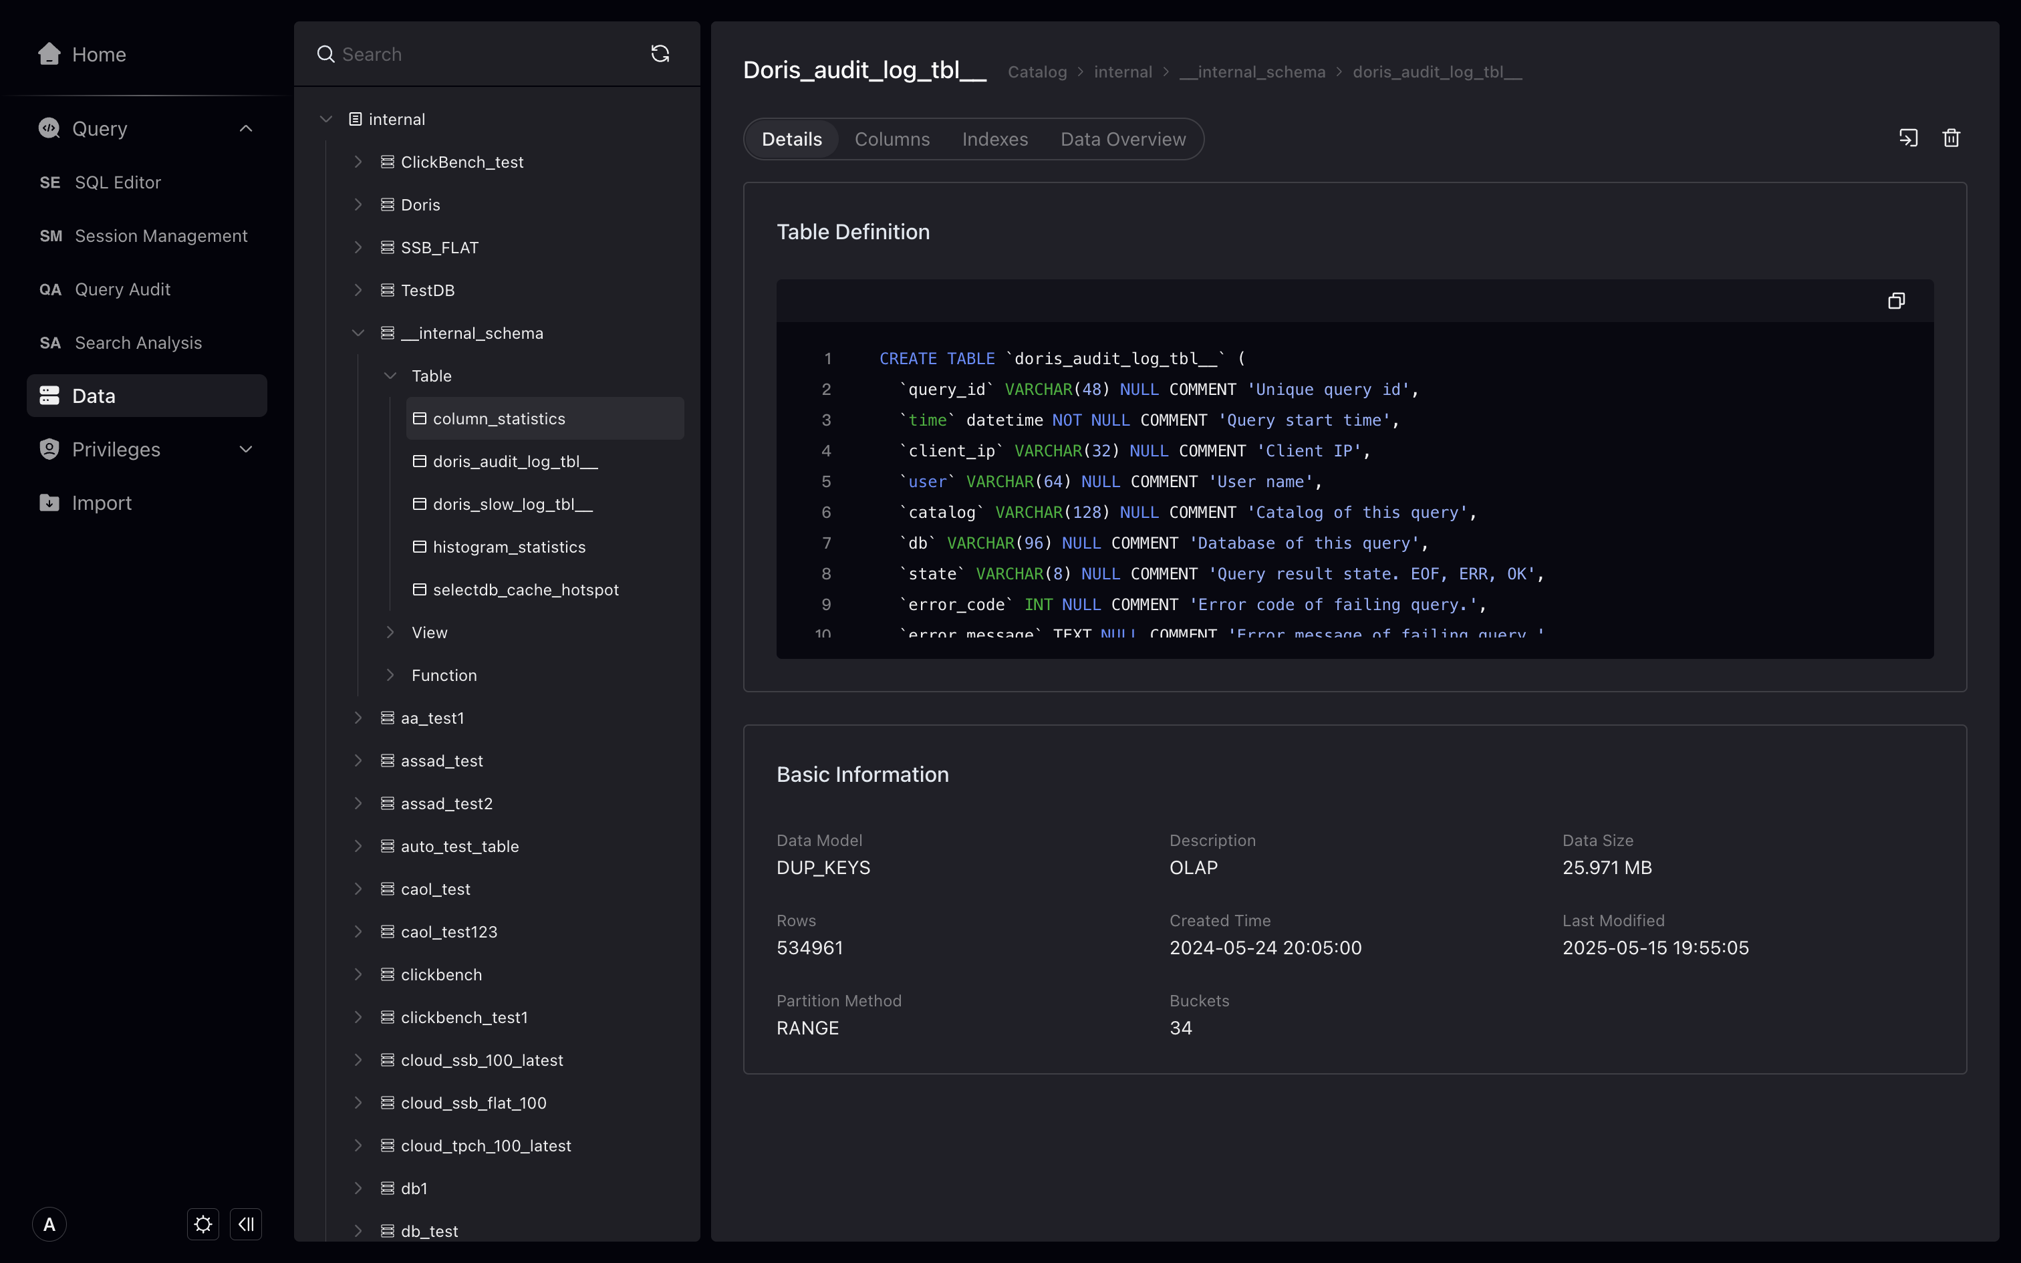Select the db_test database
The width and height of the screenshot is (2021, 1263).
click(429, 1231)
